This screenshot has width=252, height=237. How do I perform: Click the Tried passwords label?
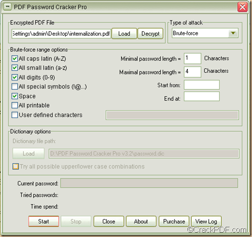pyautogui.click(x=39, y=195)
